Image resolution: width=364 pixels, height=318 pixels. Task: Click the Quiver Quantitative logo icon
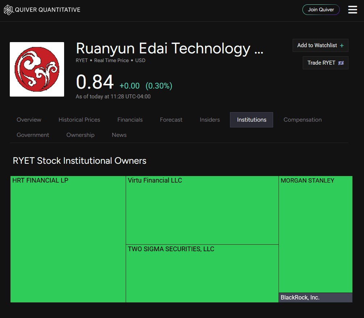9,10
